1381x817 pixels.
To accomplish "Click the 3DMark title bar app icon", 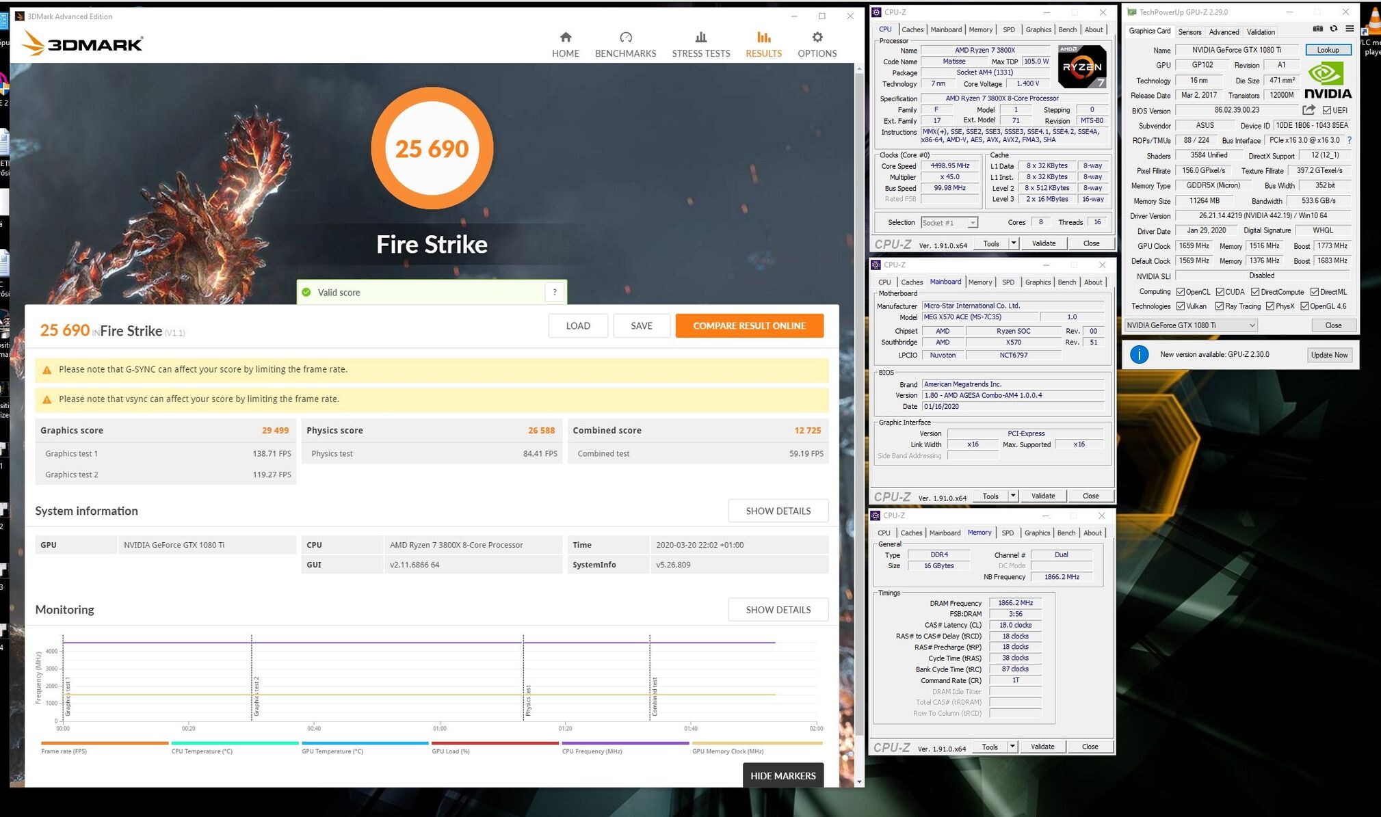I will point(20,16).
